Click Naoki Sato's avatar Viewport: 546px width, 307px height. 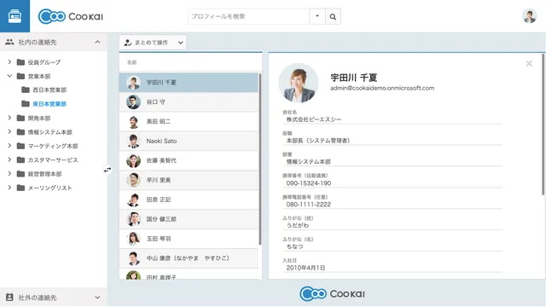click(x=133, y=141)
